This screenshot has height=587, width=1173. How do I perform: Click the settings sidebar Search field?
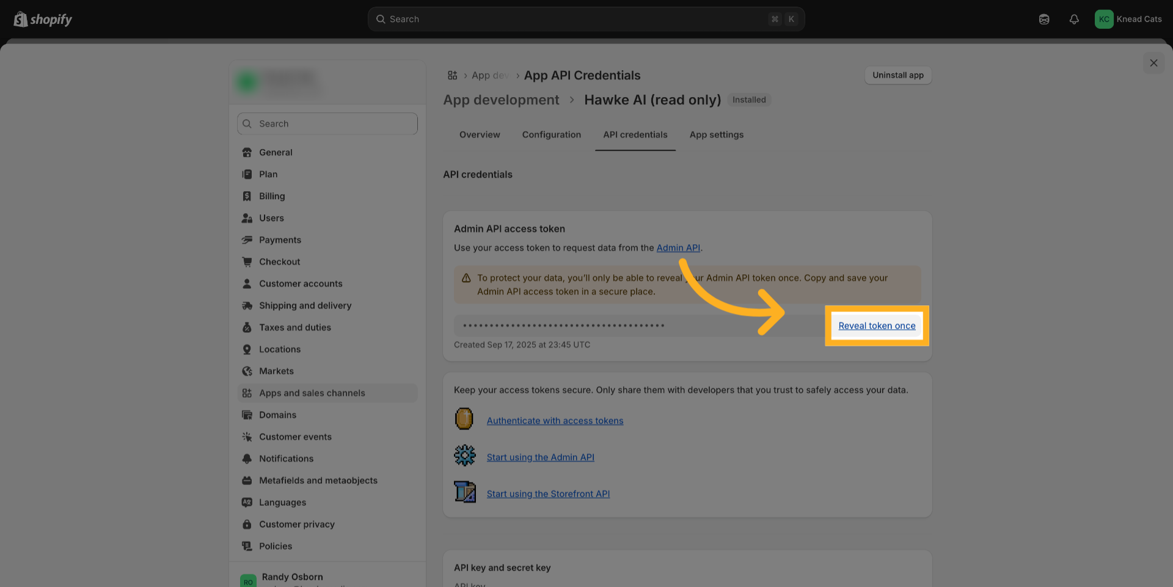pyautogui.click(x=327, y=124)
